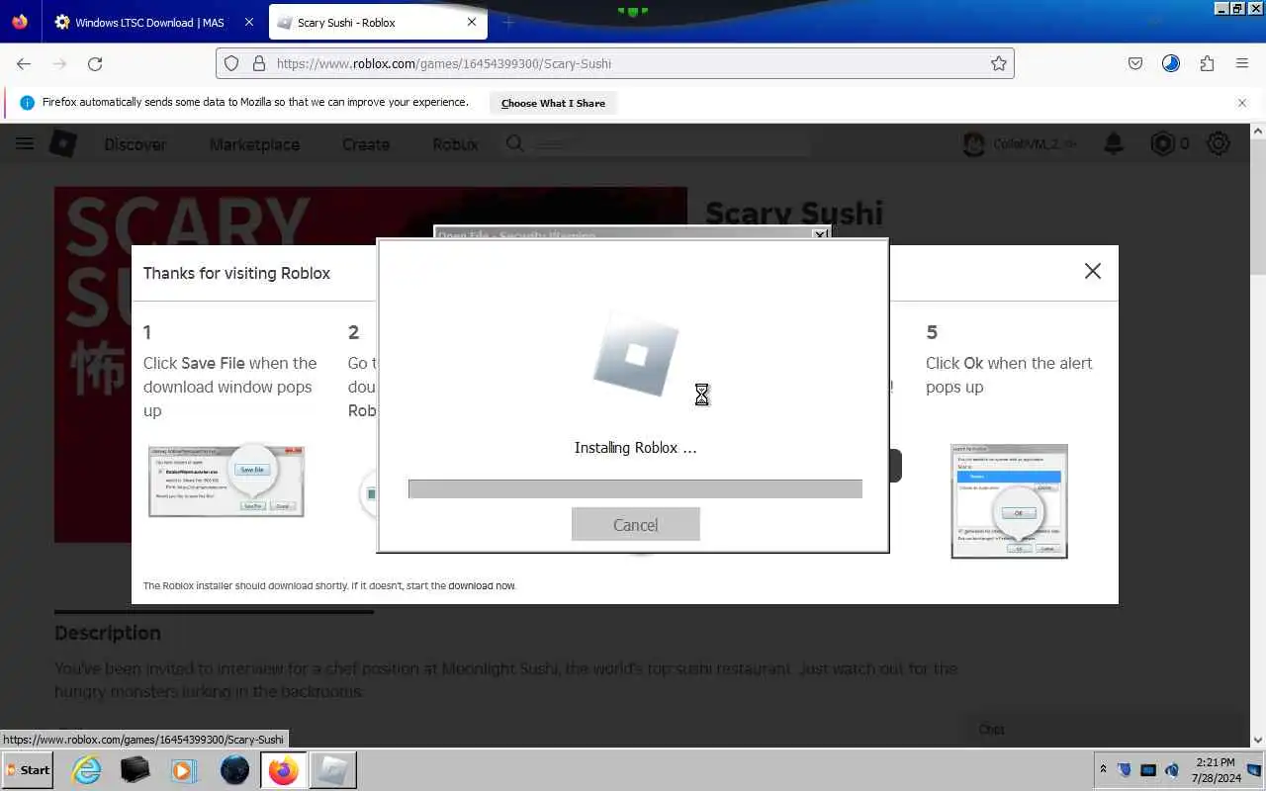Viewport: 1266px width, 791px height.
Task: Open Firefox application menu
Action: 1242,63
